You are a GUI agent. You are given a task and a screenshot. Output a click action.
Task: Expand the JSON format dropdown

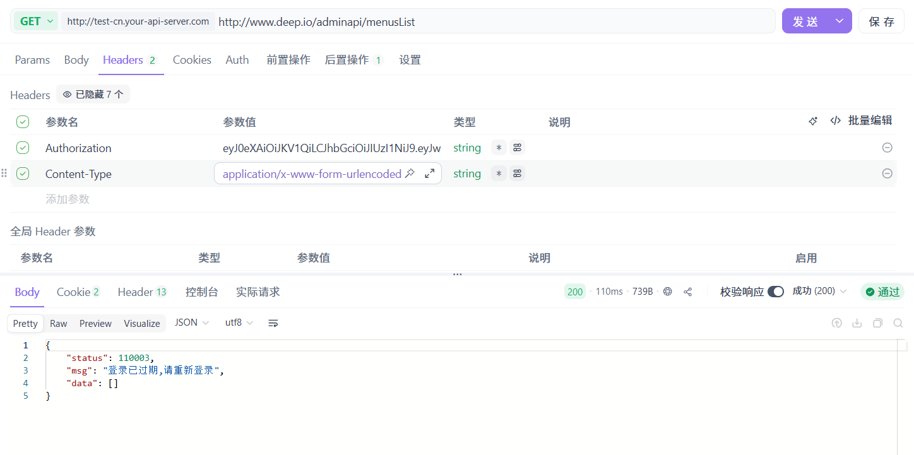[x=192, y=322]
